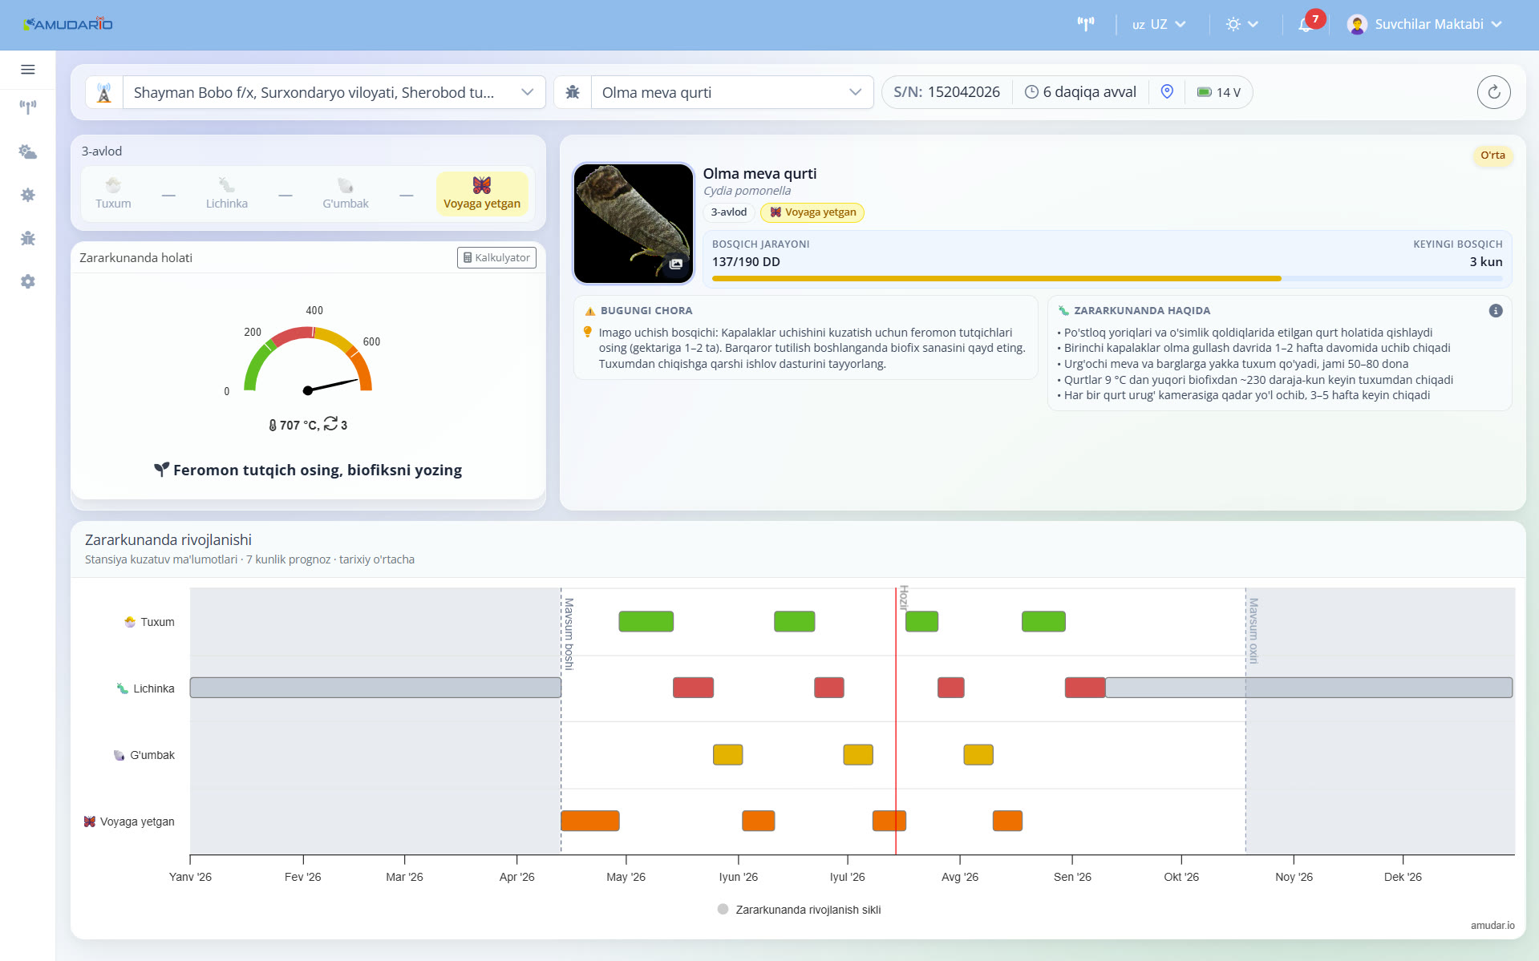1539x961 pixels.
Task: Click the 137/190 DD stage progress bar
Action: [x=1107, y=278]
